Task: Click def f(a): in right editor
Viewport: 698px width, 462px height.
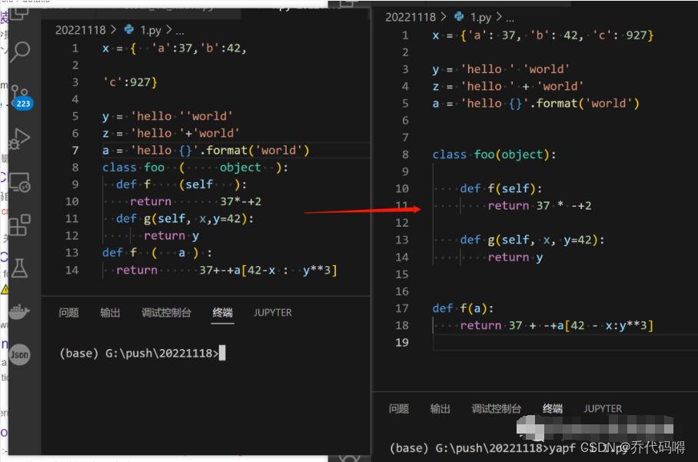Action: coord(463,308)
